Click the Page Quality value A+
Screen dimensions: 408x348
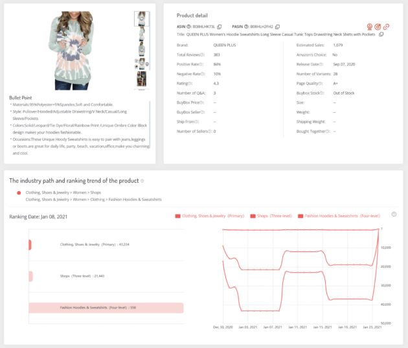click(x=335, y=84)
